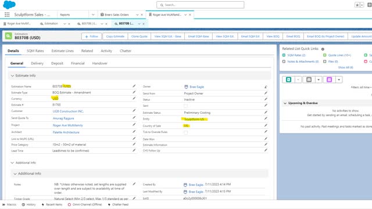Open Omni-Channel (Offline) utility item

(x=85, y=204)
